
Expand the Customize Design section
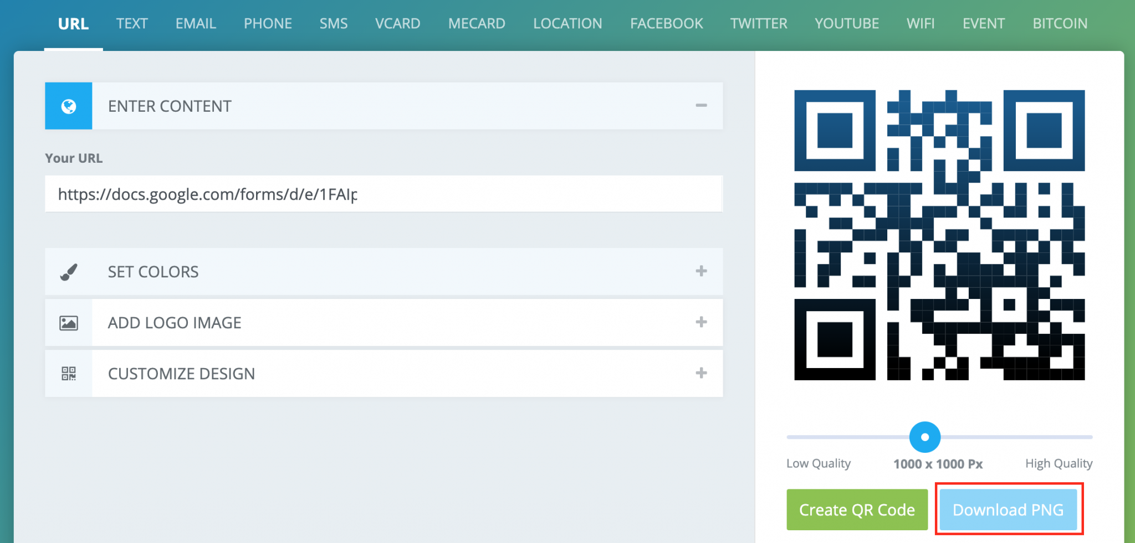pos(701,374)
